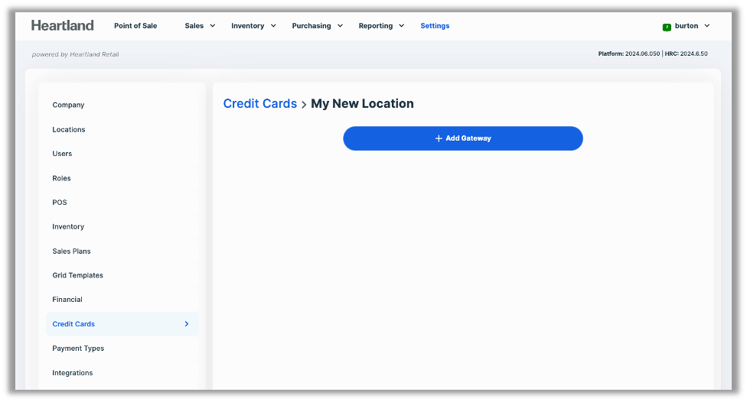The image size is (747, 402).
Task: Click the Credit Cards breadcrumb link
Action: 259,104
